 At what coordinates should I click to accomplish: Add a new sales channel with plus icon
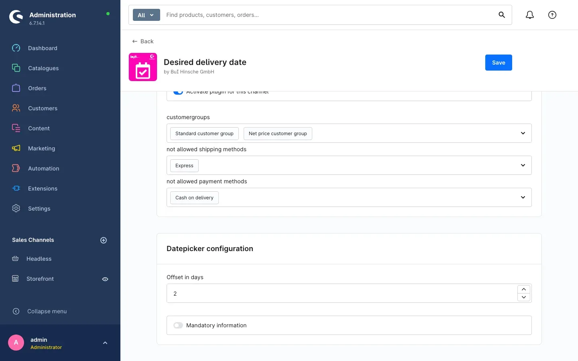pyautogui.click(x=104, y=240)
